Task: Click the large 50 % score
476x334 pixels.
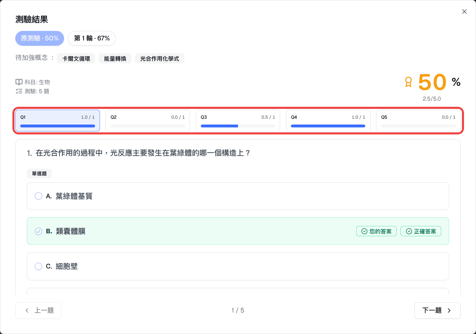Action: pos(439,82)
